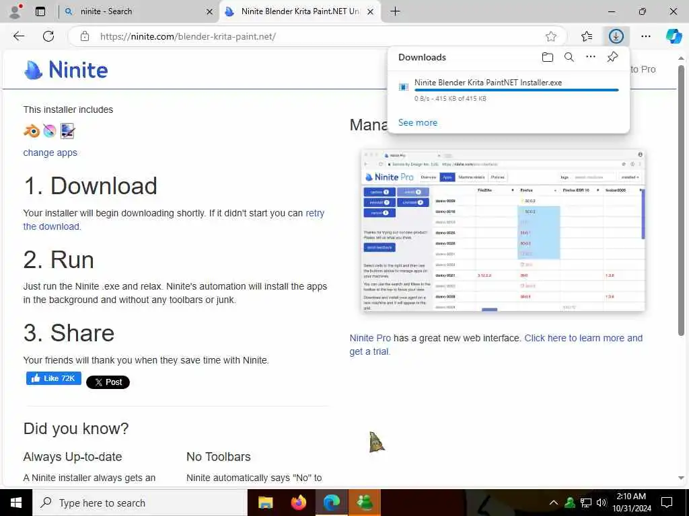Click the 'No Toolbars' heading
This screenshot has height=516, width=689.
tap(219, 457)
